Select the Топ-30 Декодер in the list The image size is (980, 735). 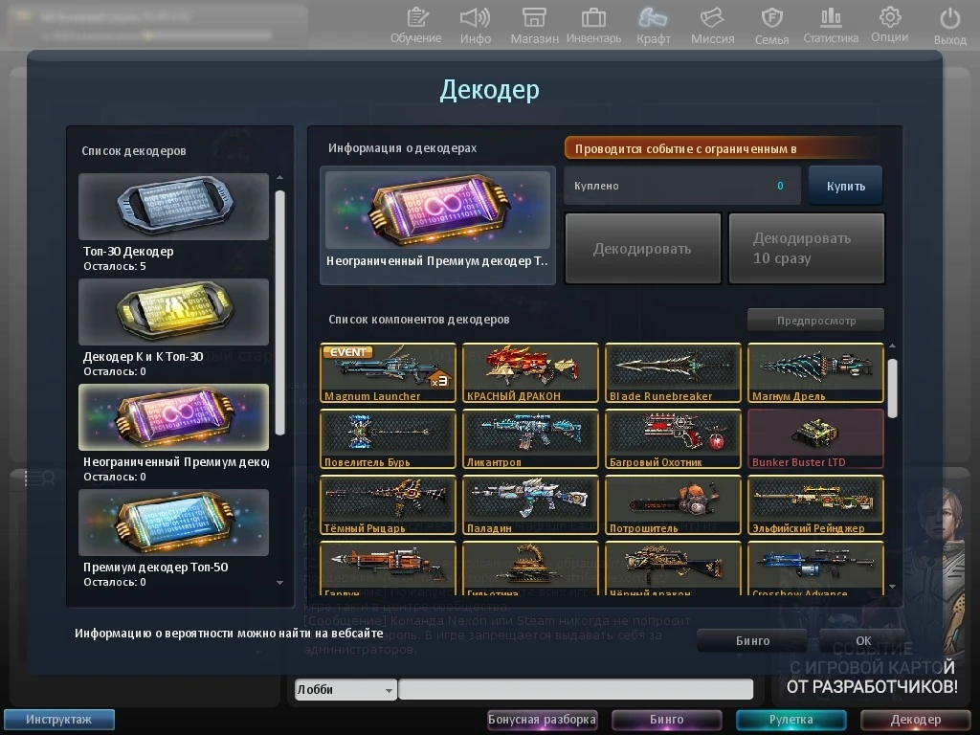172,209
